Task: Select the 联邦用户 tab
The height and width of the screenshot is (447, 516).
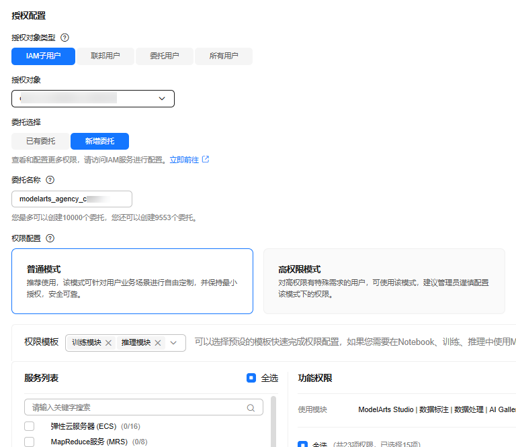Action: (105, 56)
